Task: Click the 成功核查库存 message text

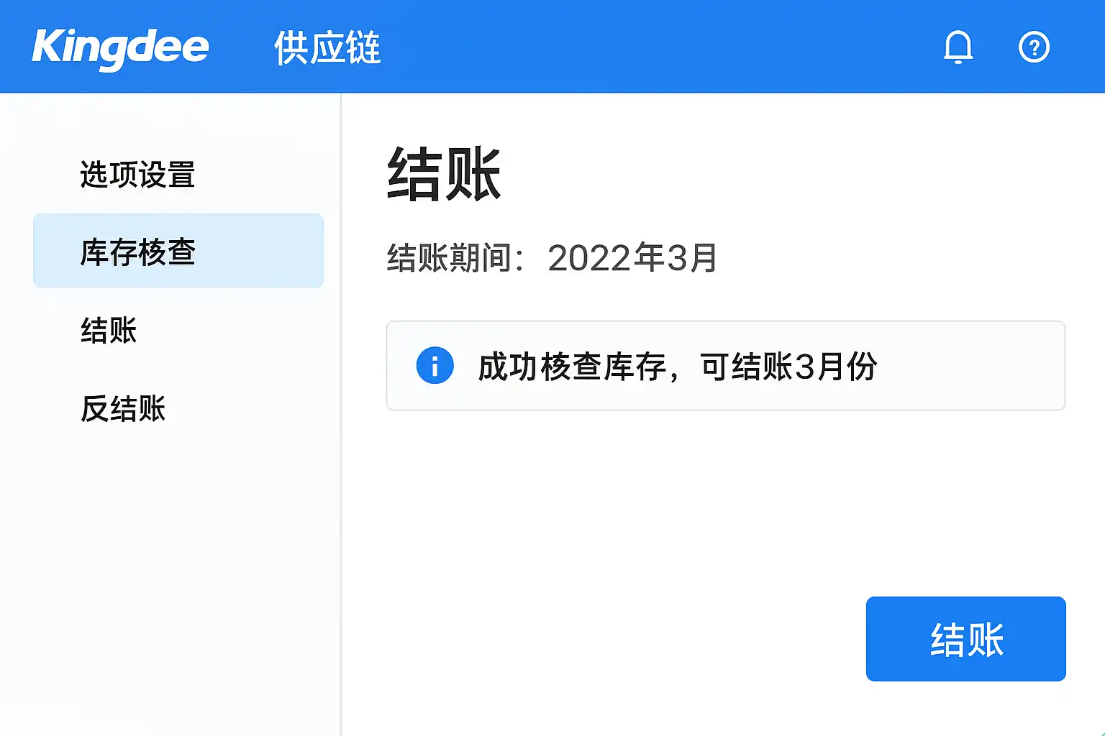Action: click(572, 367)
